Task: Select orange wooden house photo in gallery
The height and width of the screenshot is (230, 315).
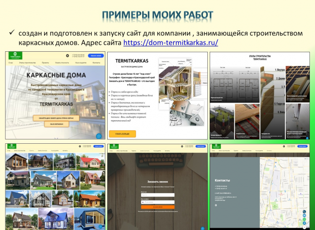Action: (90, 199)
